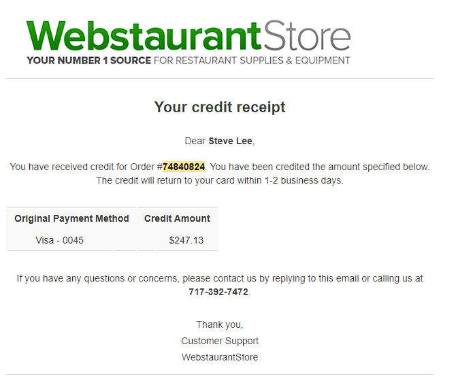The height and width of the screenshot is (387, 458).
Task: Click the green Webstaurant word in logo
Action: click(144, 36)
